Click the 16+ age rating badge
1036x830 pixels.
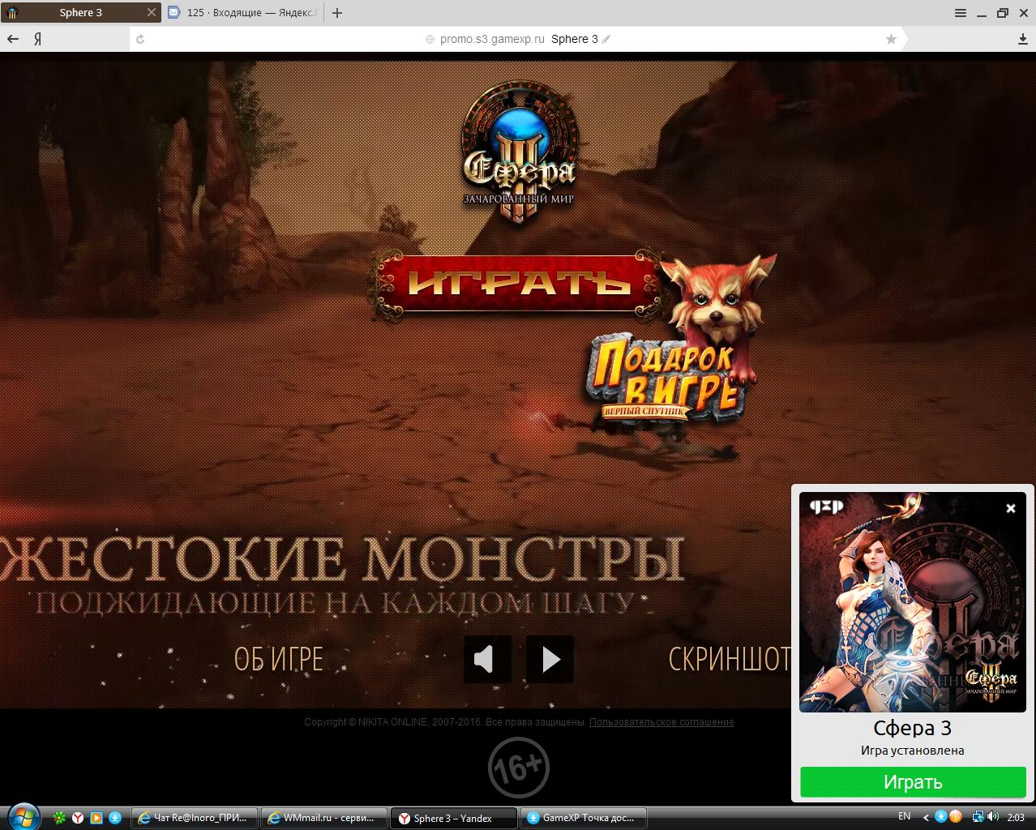[519, 767]
